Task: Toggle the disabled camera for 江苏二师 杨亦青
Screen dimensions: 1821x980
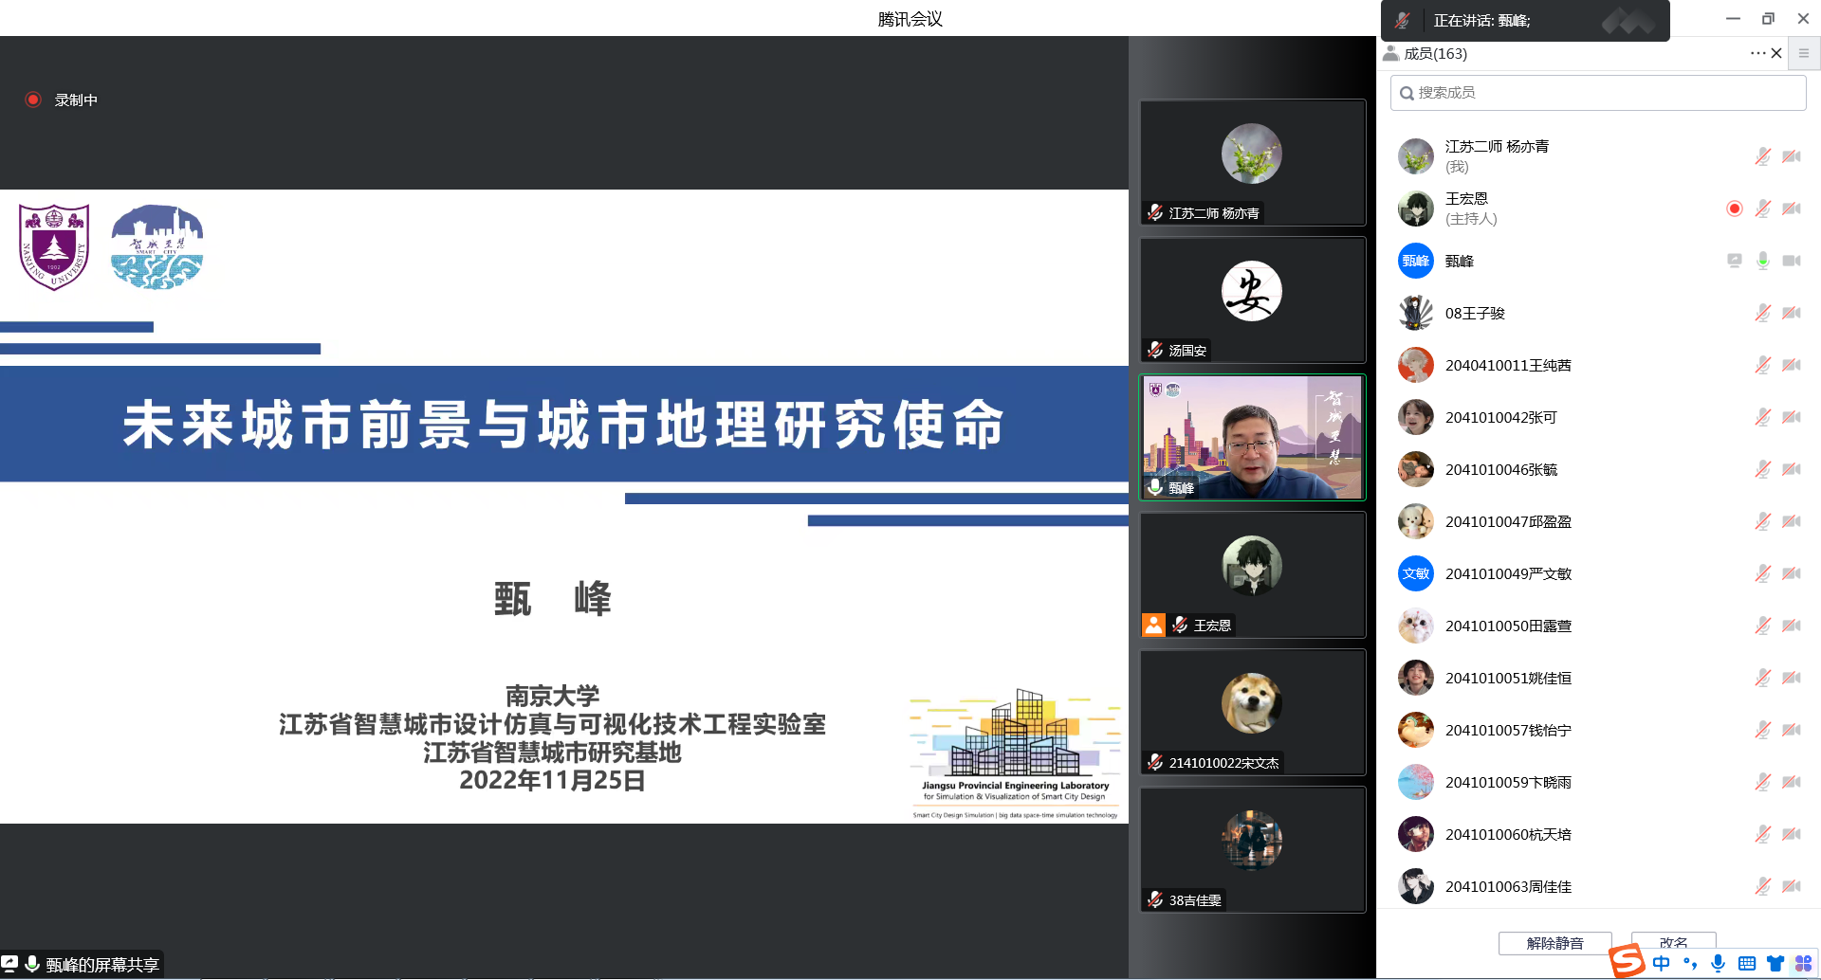Action: (x=1791, y=156)
